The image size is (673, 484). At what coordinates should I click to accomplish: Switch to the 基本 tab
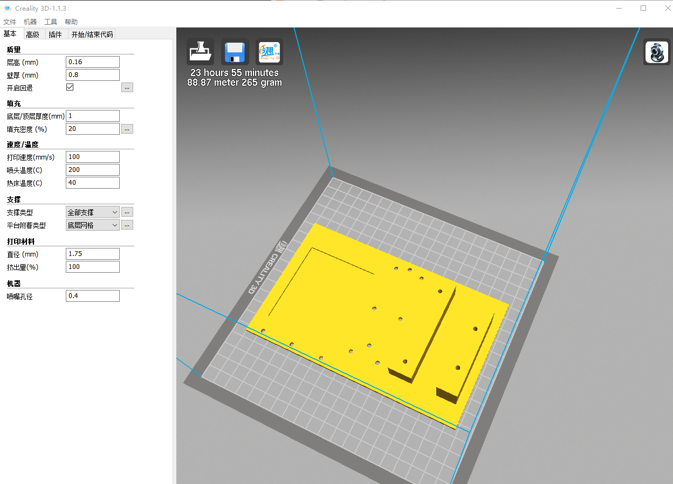point(10,34)
